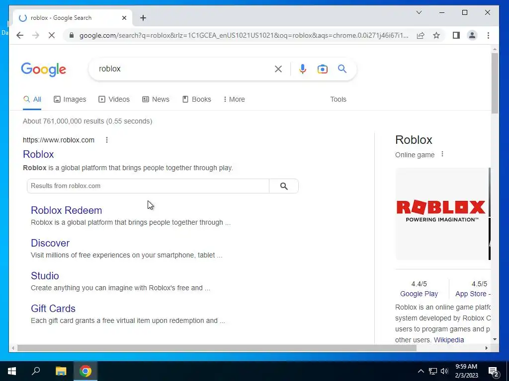Switch to the Videos tab
The width and height of the screenshot is (509, 381).
tap(114, 99)
